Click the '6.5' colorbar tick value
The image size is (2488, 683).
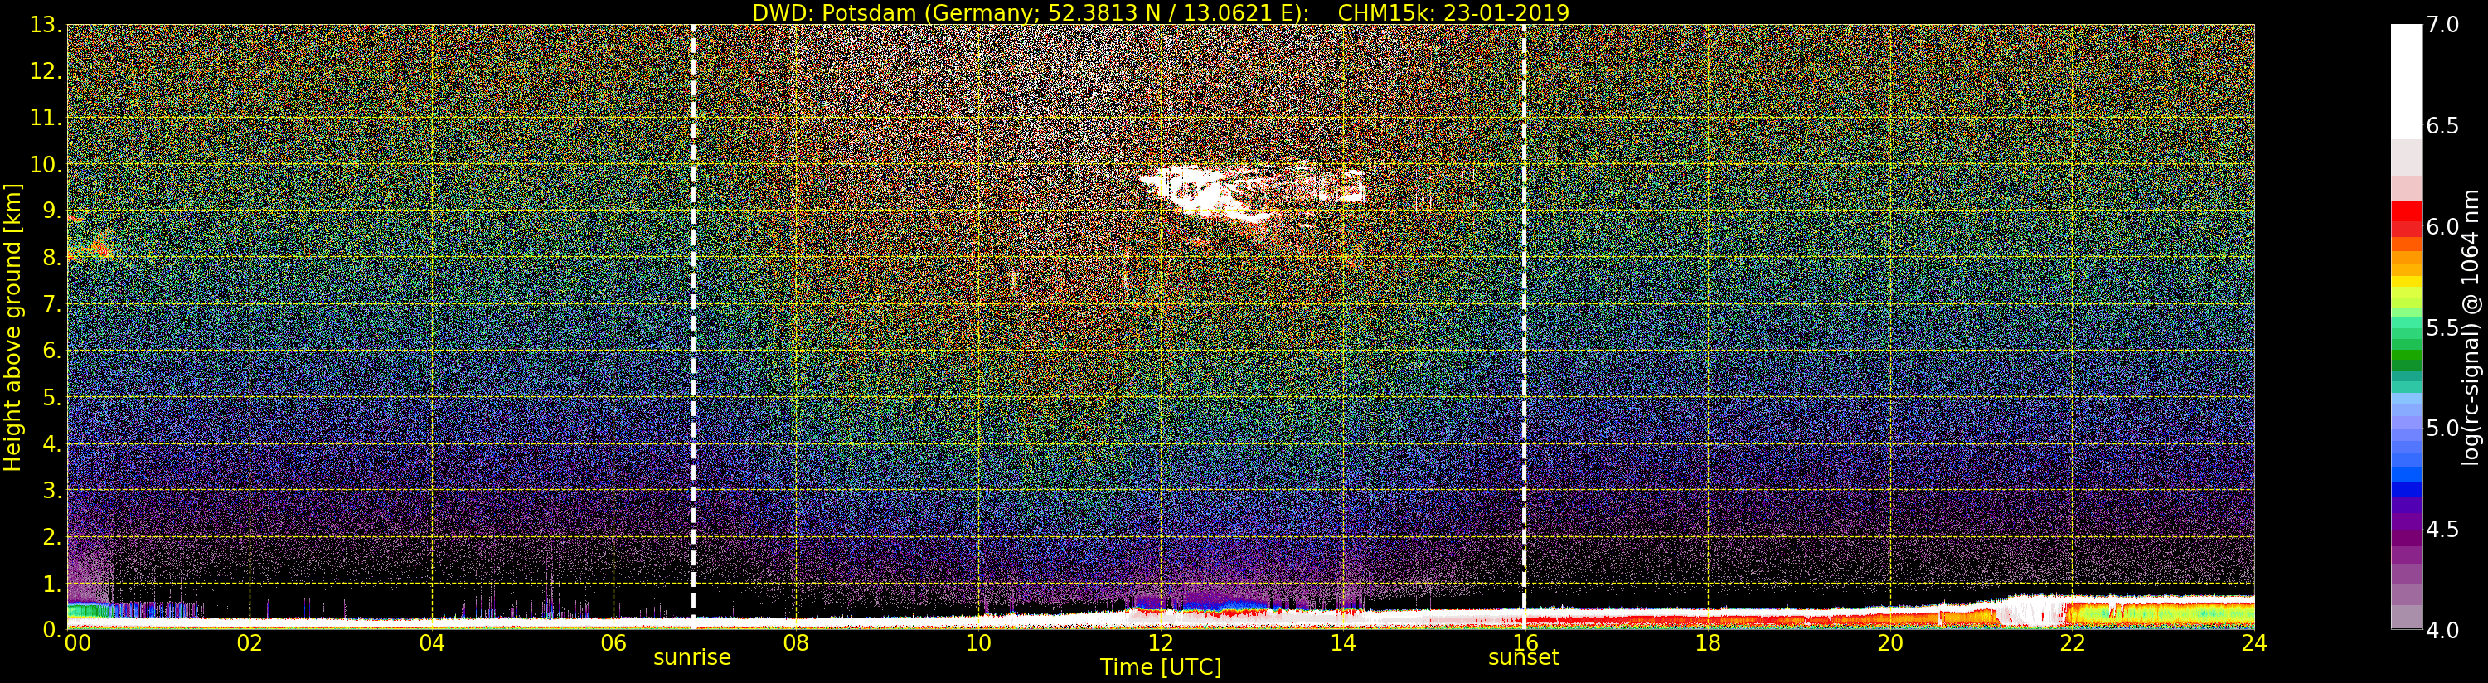[2442, 126]
